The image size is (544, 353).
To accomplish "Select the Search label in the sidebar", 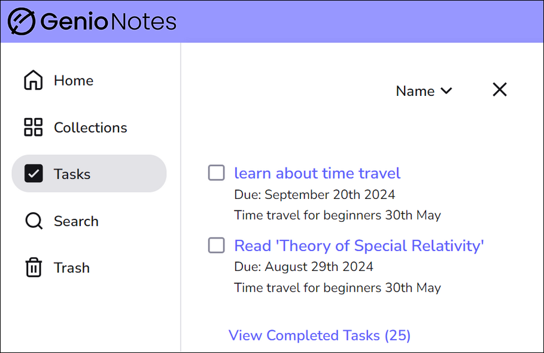I will point(76,221).
